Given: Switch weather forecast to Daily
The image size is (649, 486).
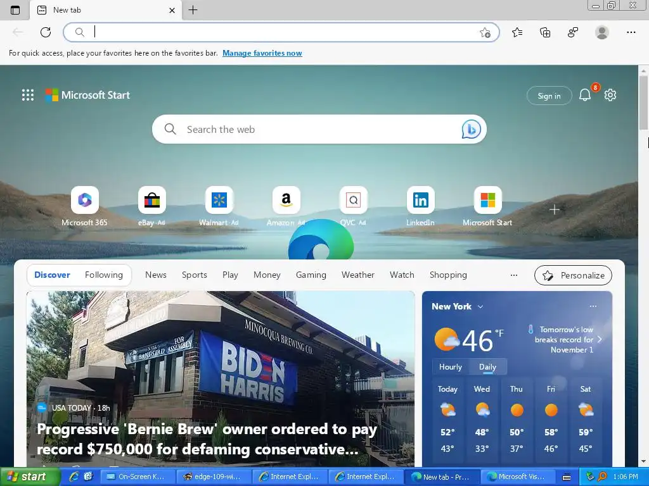Looking at the screenshot, I should click(487, 367).
